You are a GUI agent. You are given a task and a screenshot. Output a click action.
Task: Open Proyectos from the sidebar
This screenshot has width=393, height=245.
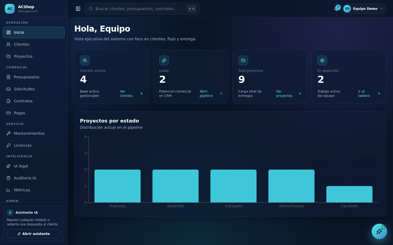[x=34, y=56]
